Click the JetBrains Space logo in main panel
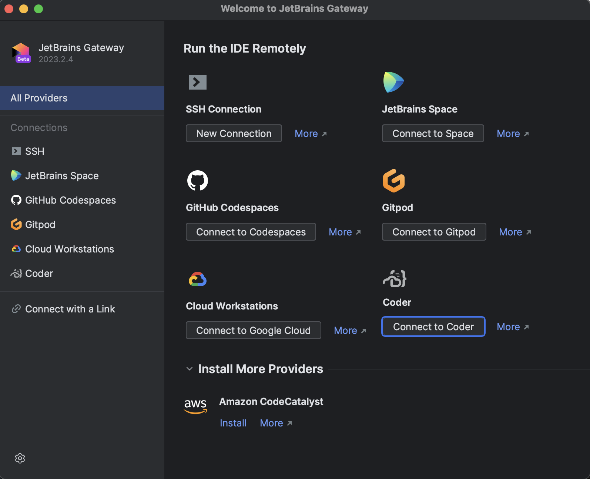The height and width of the screenshot is (479, 590). (x=393, y=82)
